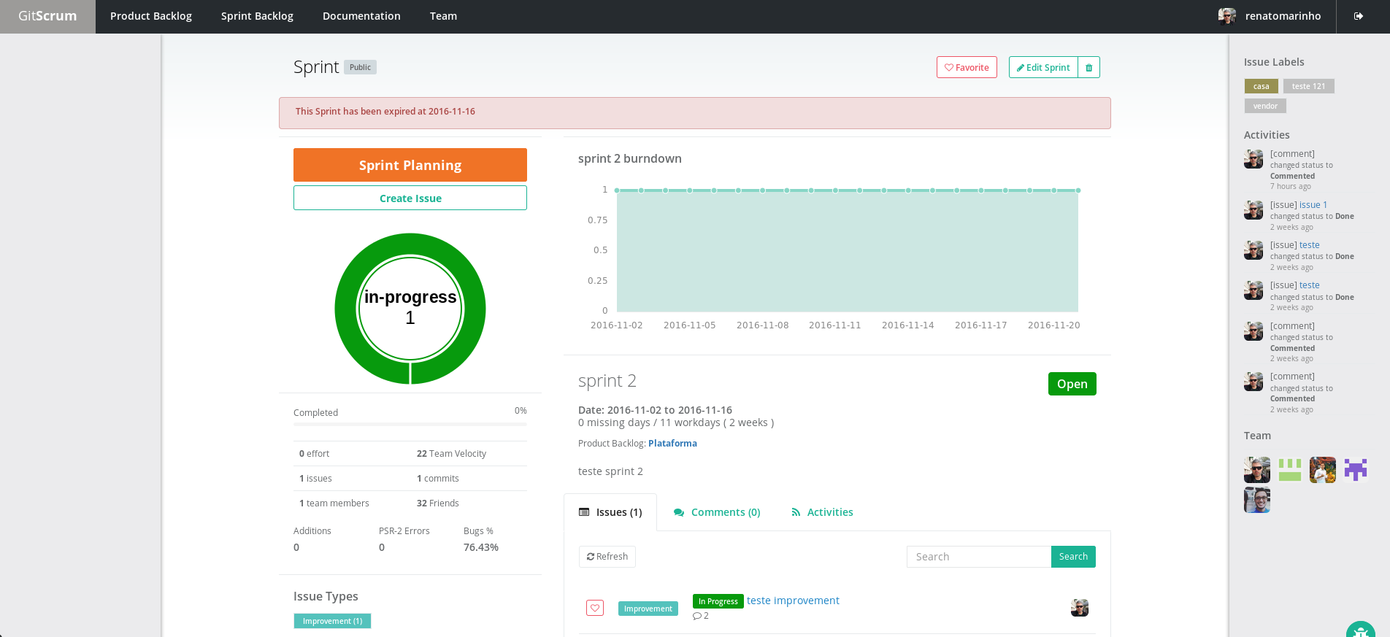1390x637 pixels.
Task: Click the renatomarinho profile avatar
Action: (x=1227, y=16)
